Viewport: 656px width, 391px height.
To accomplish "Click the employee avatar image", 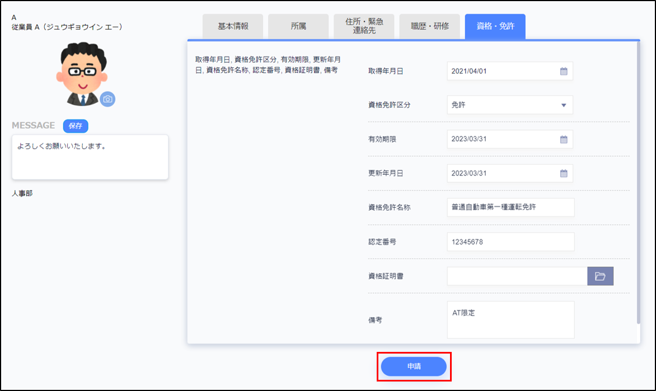I will (x=81, y=74).
